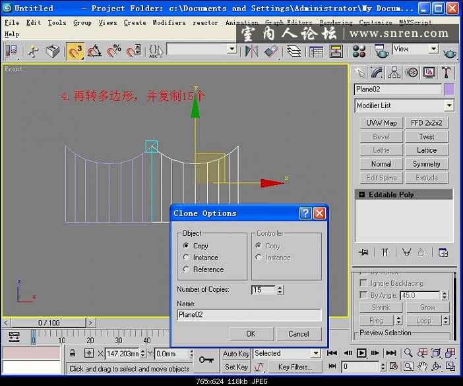Enable the Ignore Backfacing checkbox
The width and height of the screenshot is (463, 386).
pyautogui.click(x=363, y=283)
